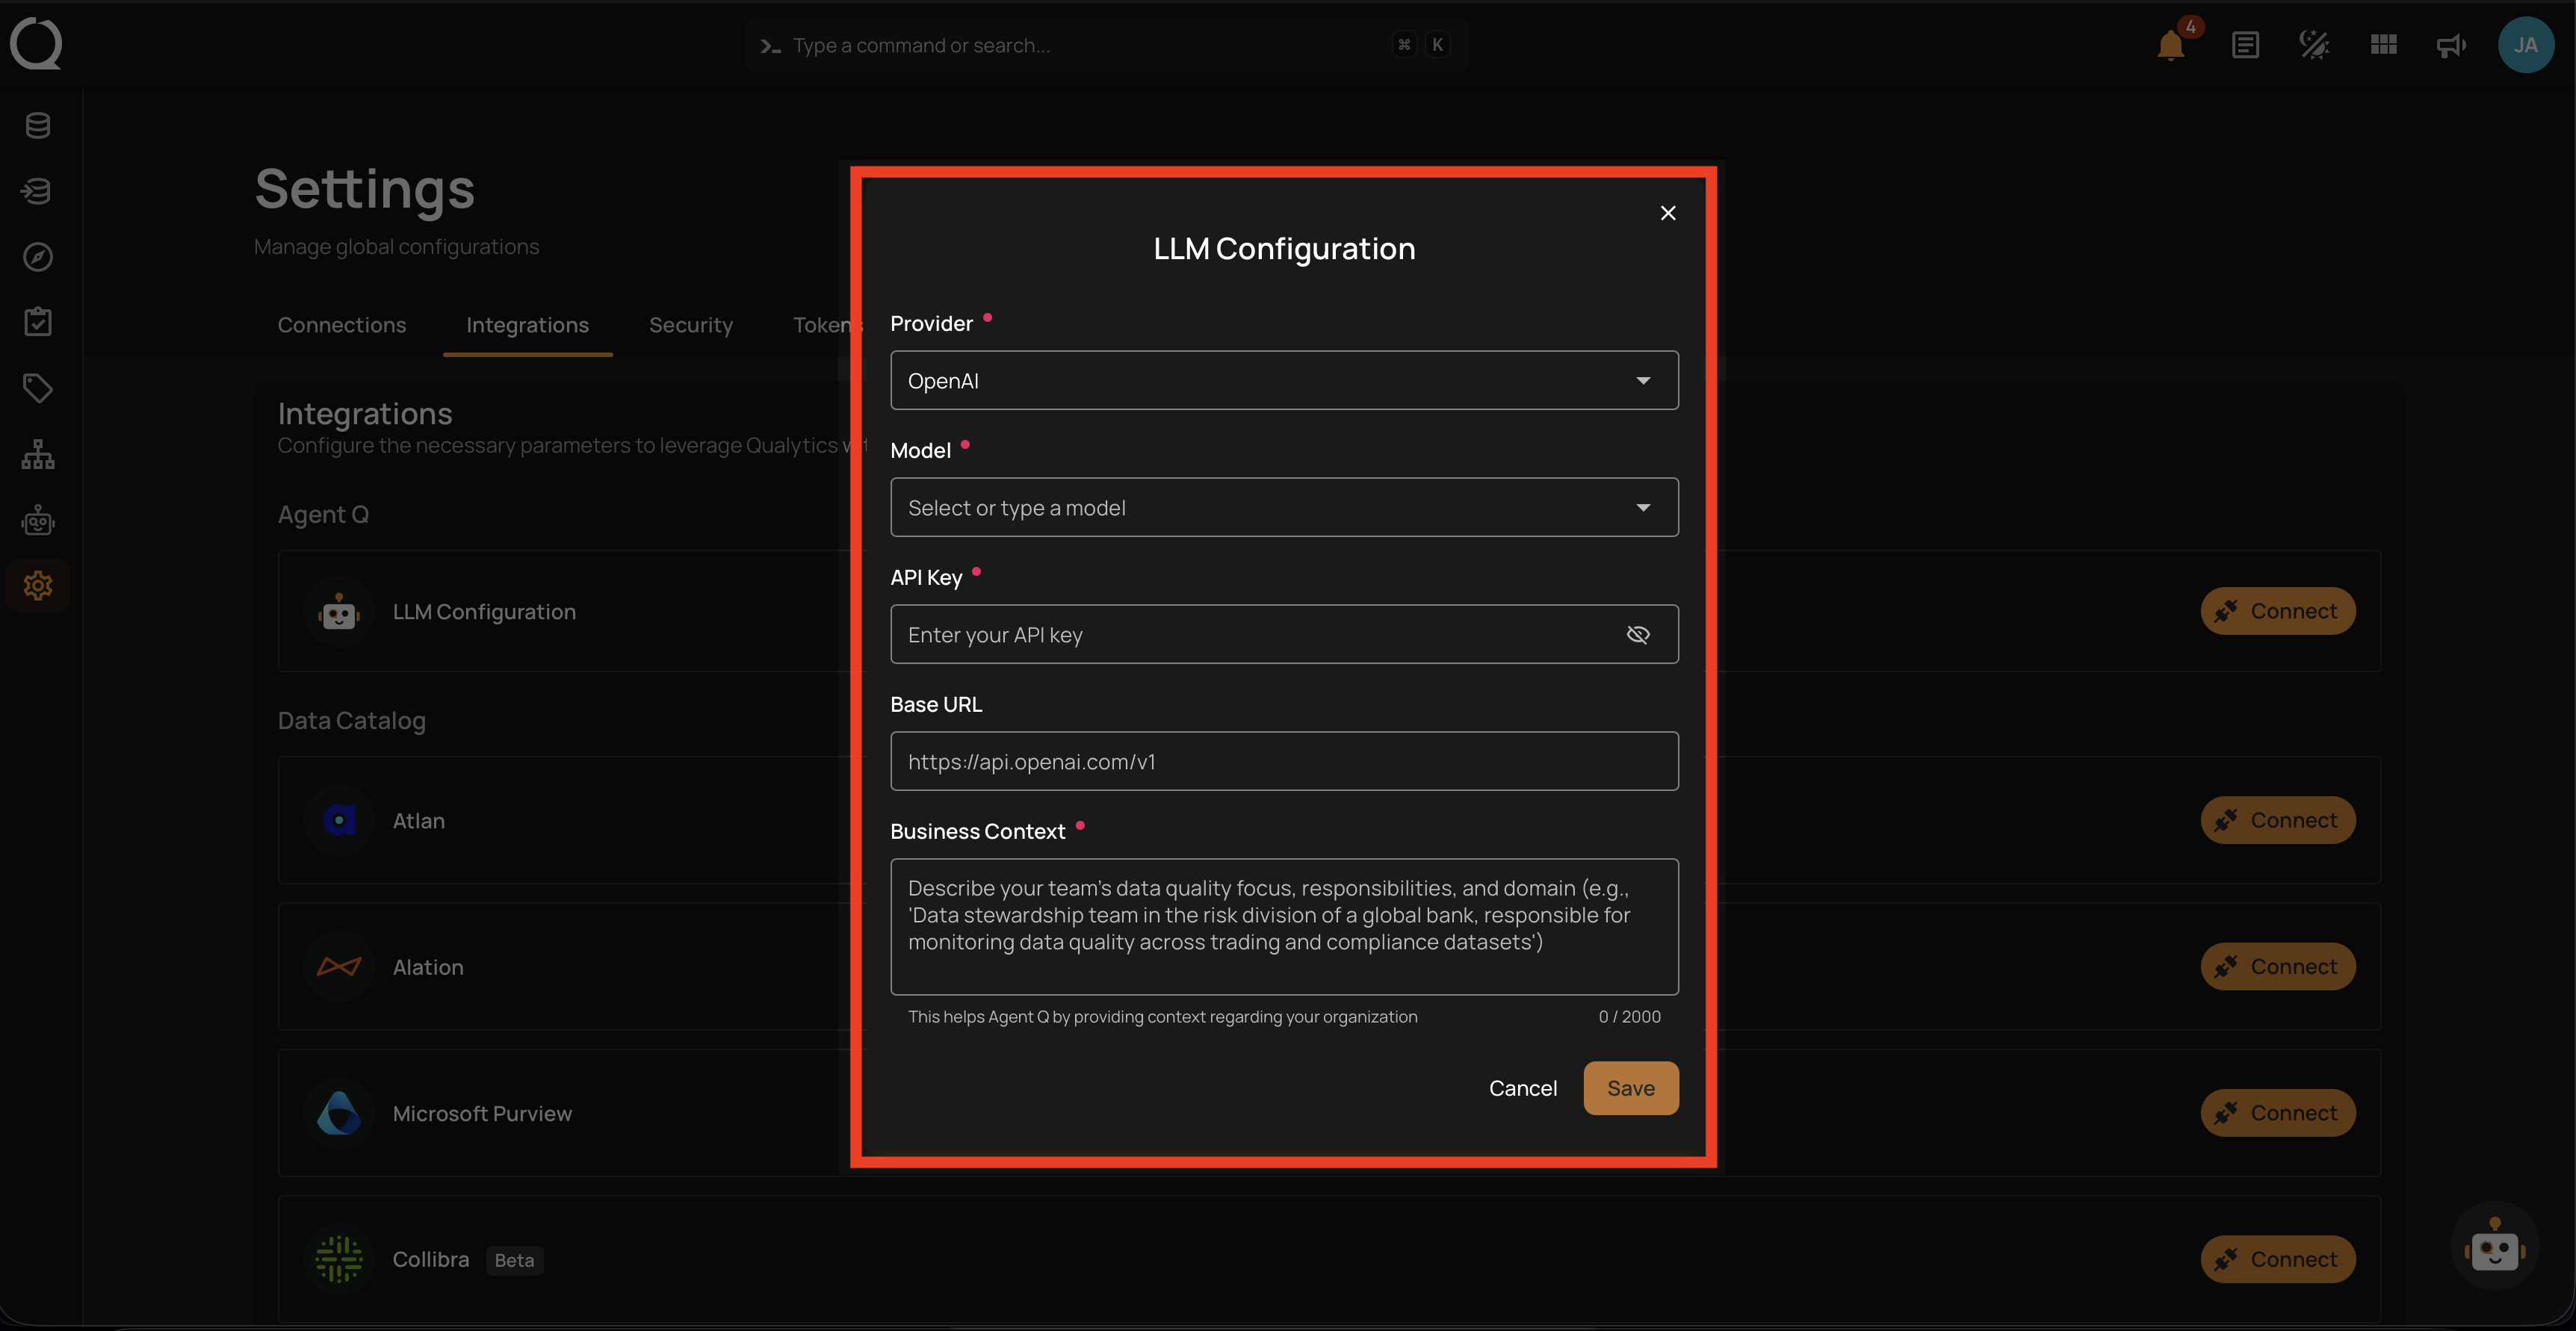Open the Provider dropdown showing OpenAI
The image size is (2576, 1331).
point(1284,380)
